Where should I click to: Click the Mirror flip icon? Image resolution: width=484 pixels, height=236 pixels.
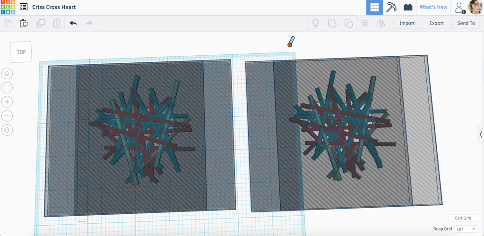pos(380,24)
